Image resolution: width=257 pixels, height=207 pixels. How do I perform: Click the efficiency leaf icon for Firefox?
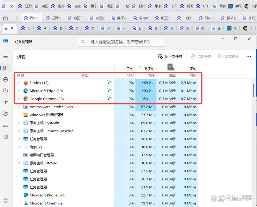tap(109, 83)
